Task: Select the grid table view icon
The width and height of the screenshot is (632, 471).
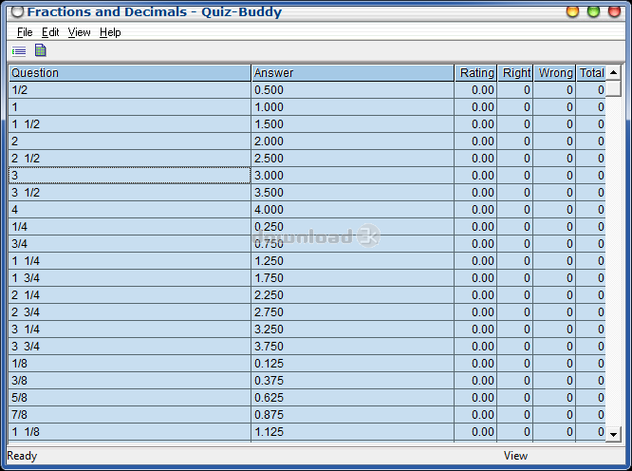Action: [x=40, y=50]
